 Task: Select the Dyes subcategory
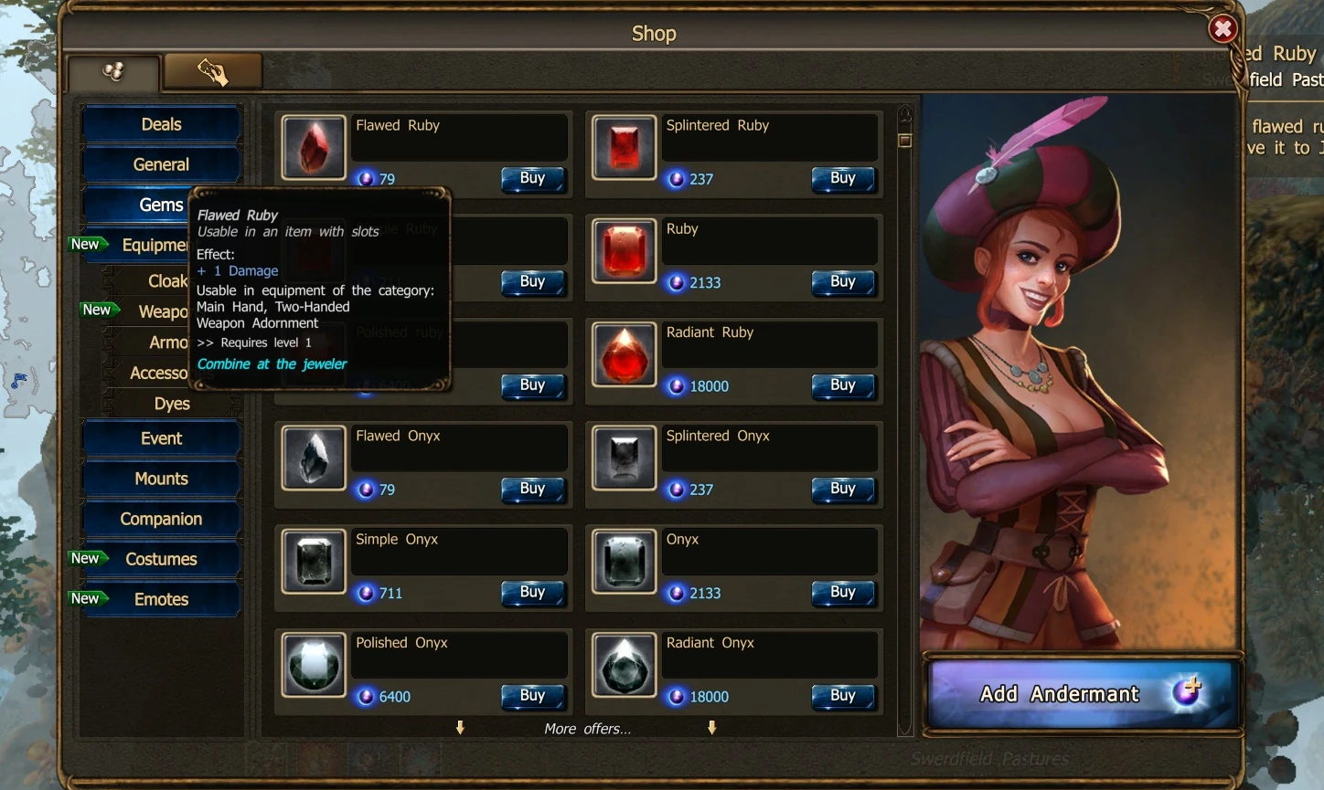click(172, 404)
